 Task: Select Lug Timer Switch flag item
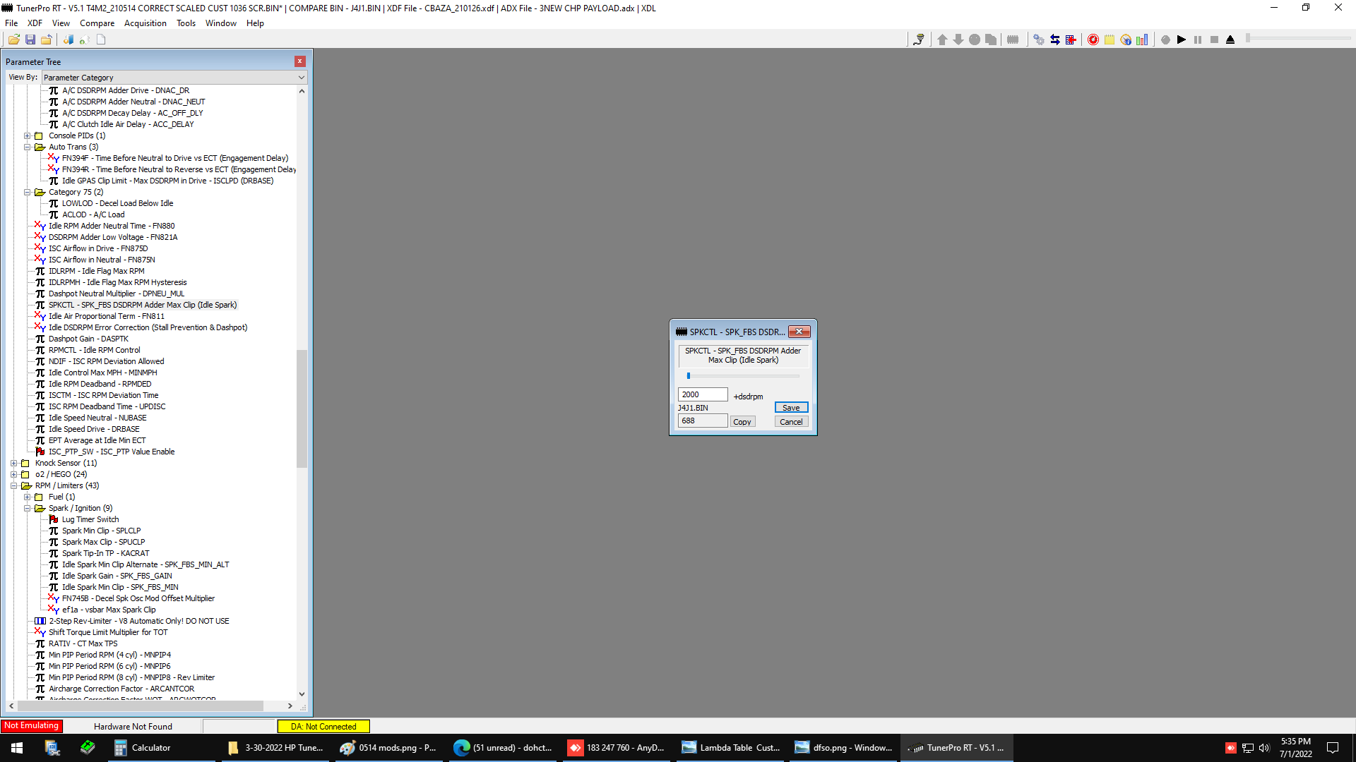tap(90, 520)
